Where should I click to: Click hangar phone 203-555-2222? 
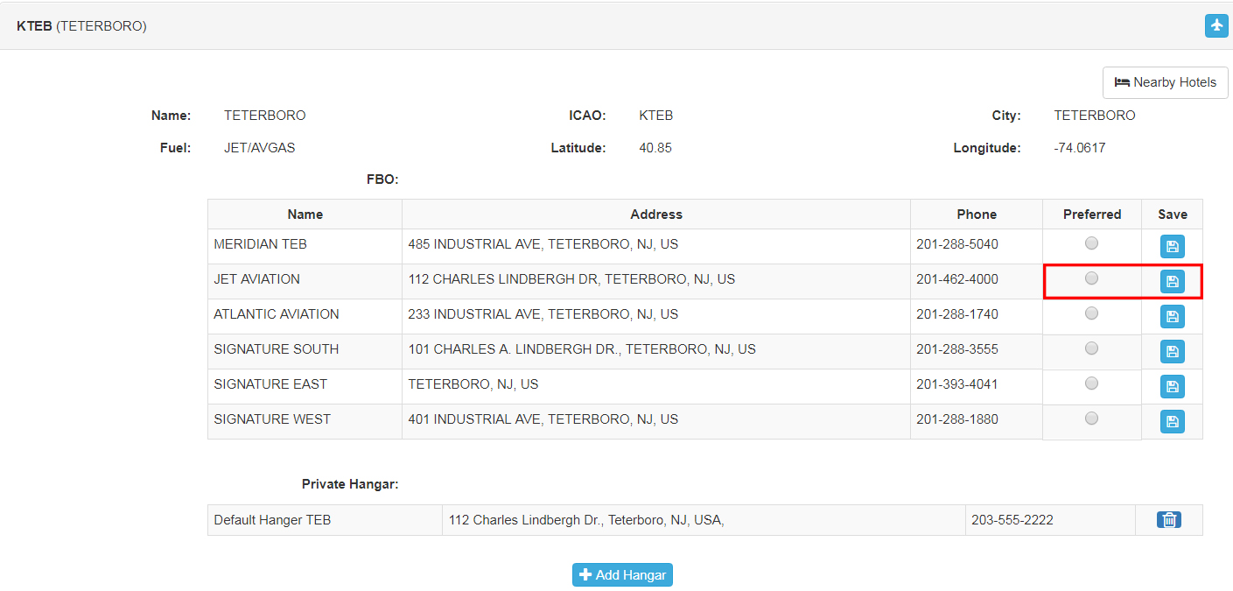[1012, 520]
